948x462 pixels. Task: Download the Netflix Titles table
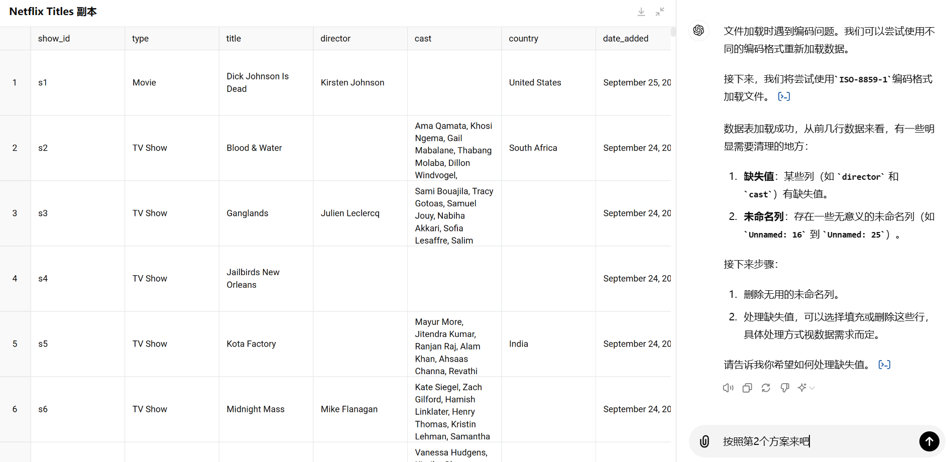point(641,12)
